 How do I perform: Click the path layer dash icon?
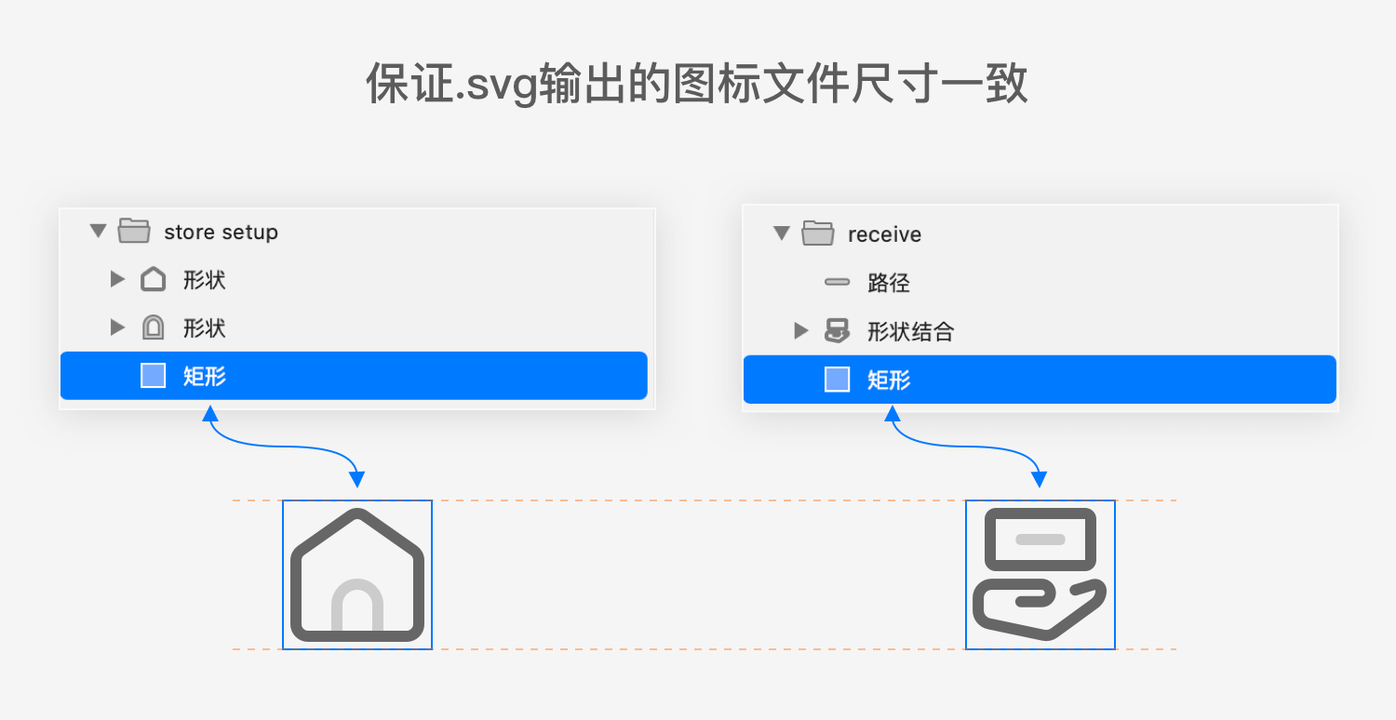point(838,281)
